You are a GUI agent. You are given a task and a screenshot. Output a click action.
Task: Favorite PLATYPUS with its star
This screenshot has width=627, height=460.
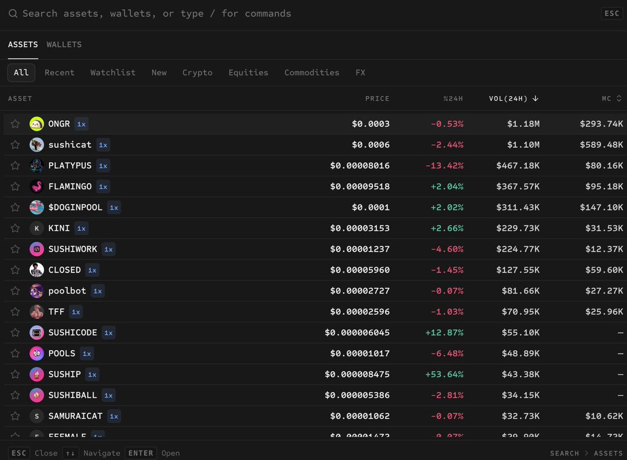(x=15, y=166)
